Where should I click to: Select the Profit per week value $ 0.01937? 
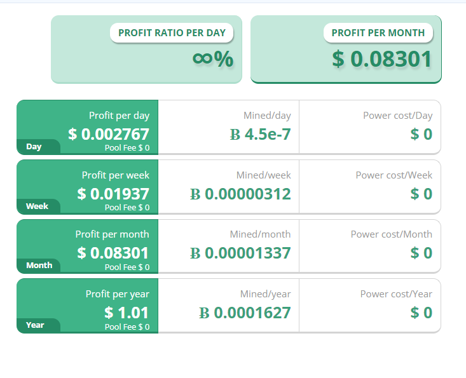coord(113,194)
